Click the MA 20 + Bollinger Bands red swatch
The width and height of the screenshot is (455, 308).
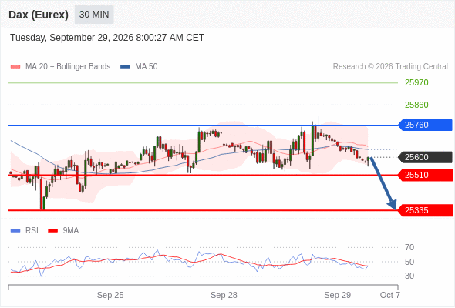(15, 67)
